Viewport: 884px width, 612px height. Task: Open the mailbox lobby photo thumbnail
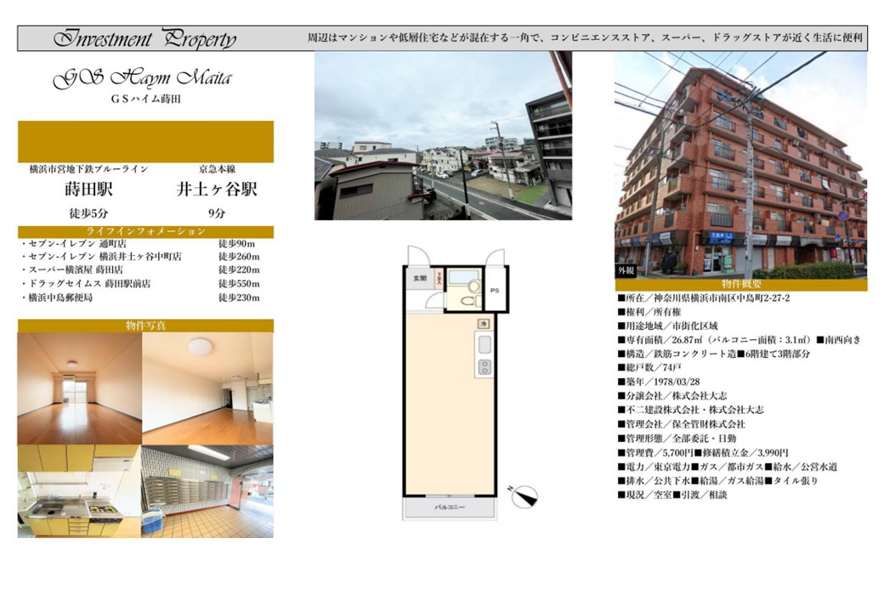coord(207,491)
